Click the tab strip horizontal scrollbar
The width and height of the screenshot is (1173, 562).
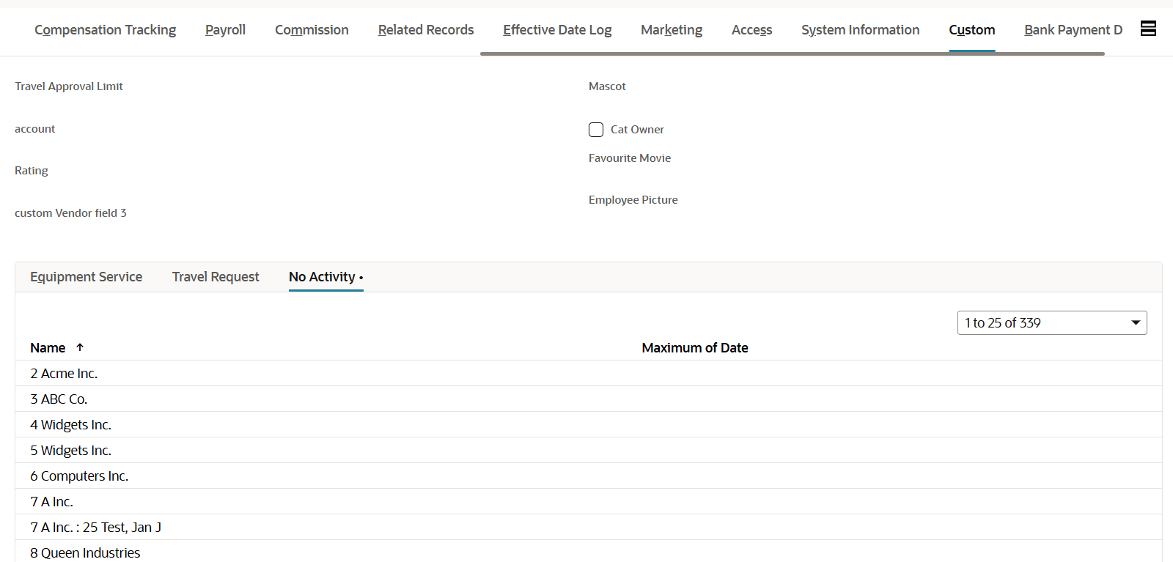click(x=792, y=53)
